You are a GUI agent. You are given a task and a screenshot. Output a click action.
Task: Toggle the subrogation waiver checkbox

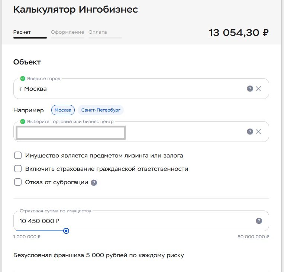18,182
